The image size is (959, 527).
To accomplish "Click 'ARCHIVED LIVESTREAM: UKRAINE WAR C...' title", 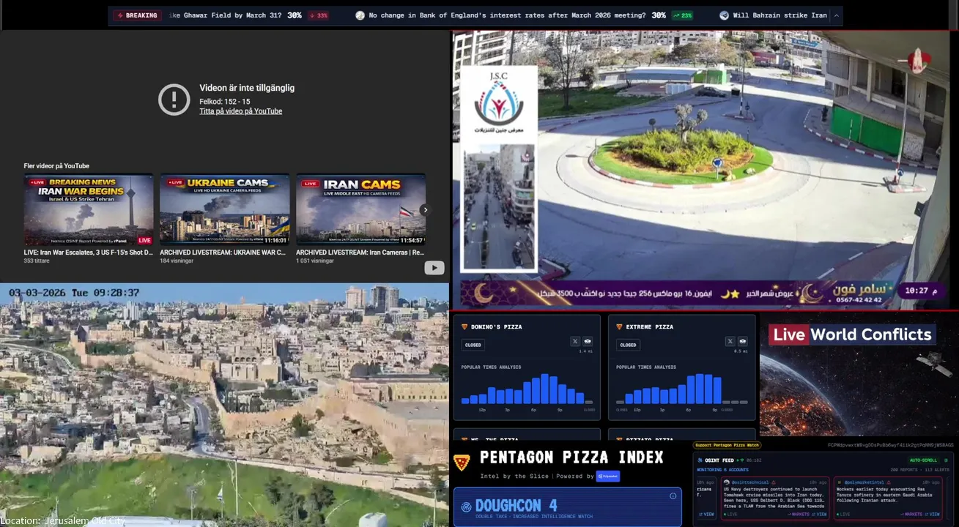I will (x=223, y=253).
